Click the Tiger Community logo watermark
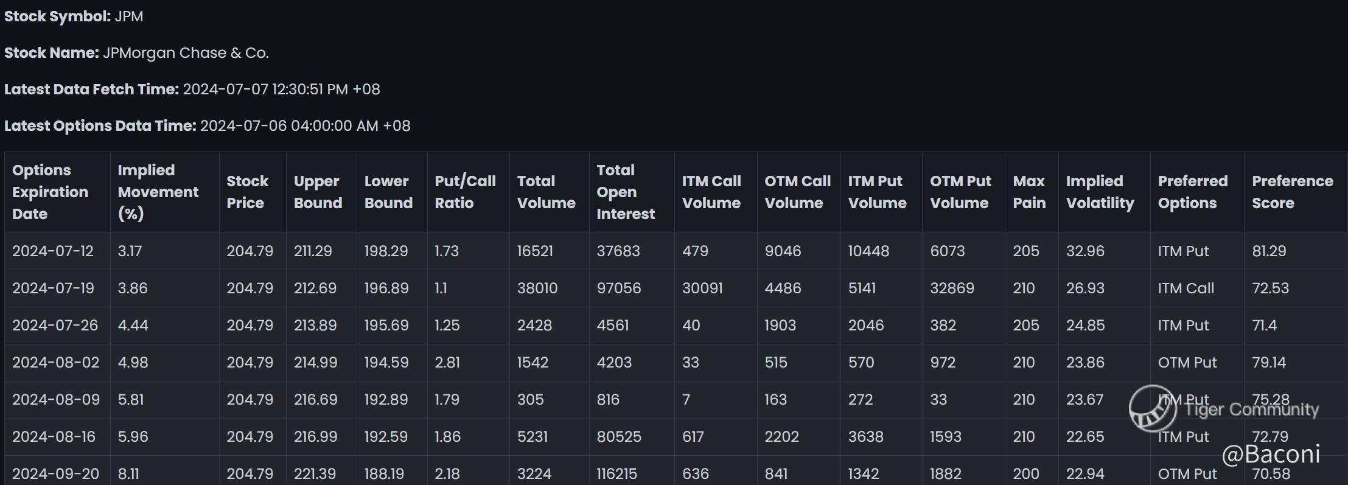 click(1224, 408)
